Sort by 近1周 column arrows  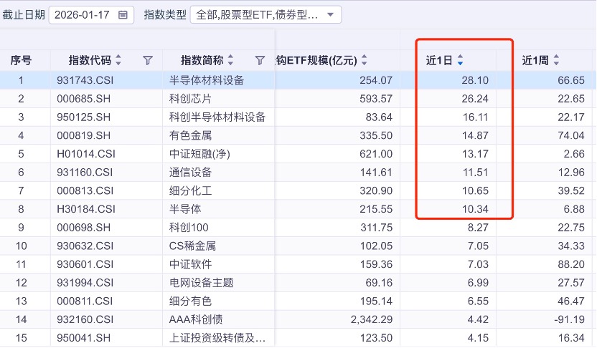556,61
